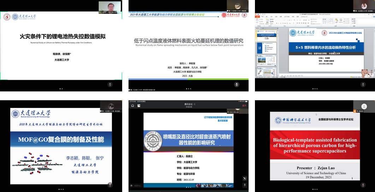Click bullets list icon in PowerPoint paragraph group
Viewport: 375px width, 192px height.
pyautogui.click(x=297, y=20)
